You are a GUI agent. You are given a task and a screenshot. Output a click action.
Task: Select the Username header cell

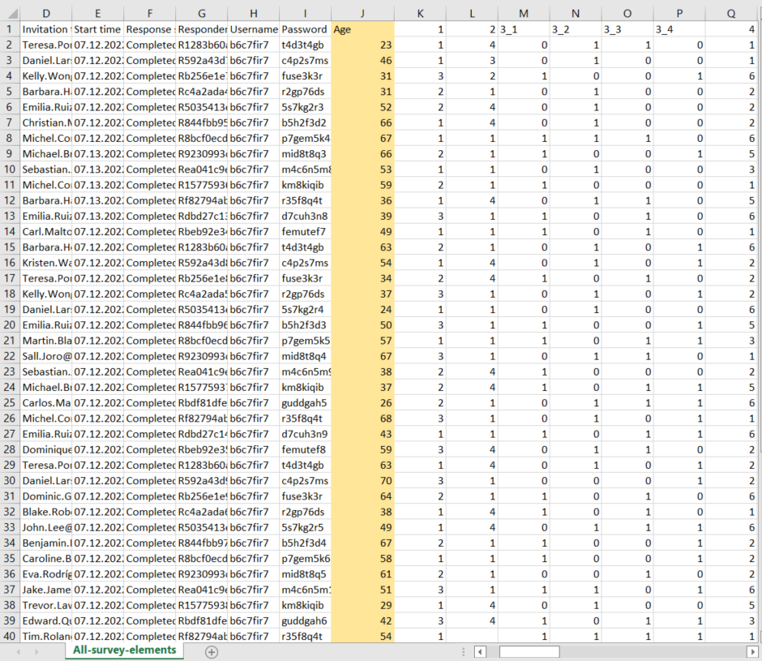pyautogui.click(x=253, y=29)
